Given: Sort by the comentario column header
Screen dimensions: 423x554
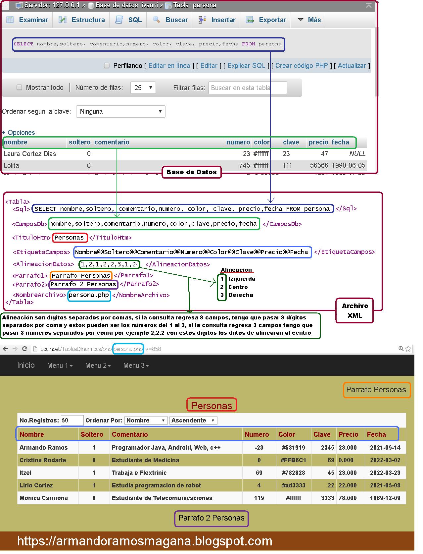Looking at the screenshot, I should pos(112,142).
